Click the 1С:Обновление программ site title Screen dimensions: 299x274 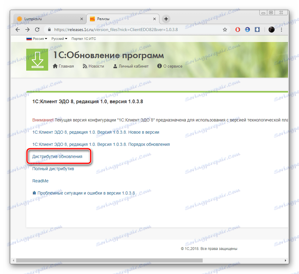(x=109, y=55)
